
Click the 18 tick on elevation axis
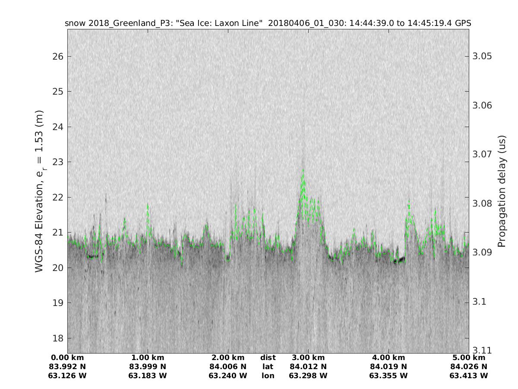[59, 338]
